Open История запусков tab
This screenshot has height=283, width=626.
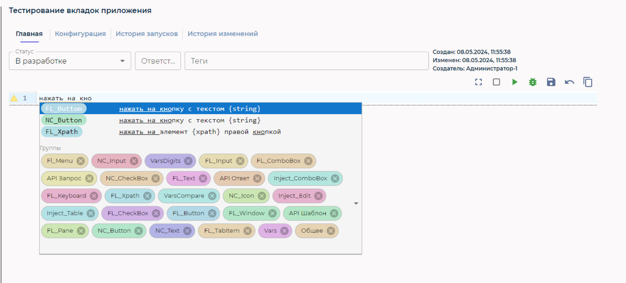[x=147, y=34]
